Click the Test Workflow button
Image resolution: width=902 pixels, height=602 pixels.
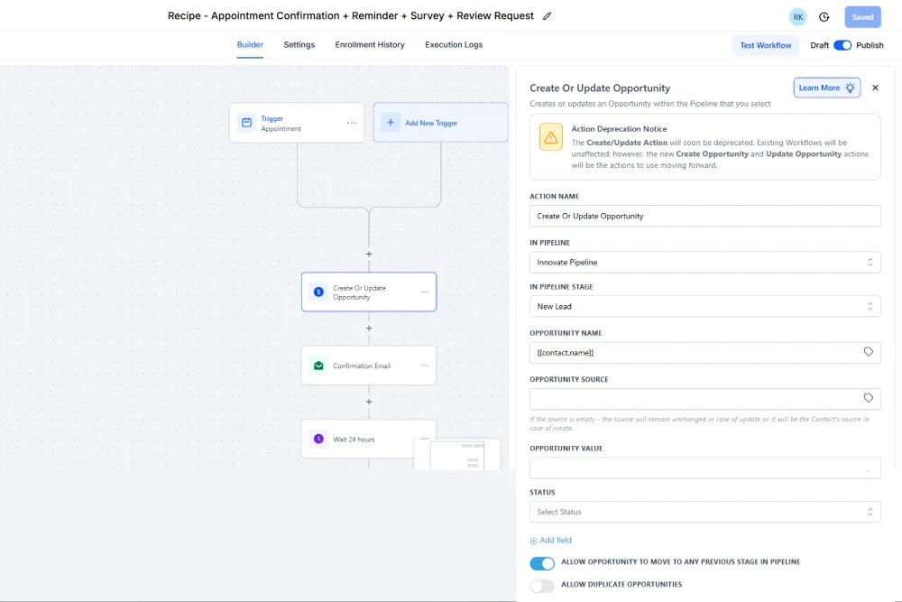(766, 45)
